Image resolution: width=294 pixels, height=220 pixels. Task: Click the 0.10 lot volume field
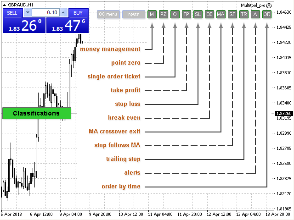click(x=45, y=12)
